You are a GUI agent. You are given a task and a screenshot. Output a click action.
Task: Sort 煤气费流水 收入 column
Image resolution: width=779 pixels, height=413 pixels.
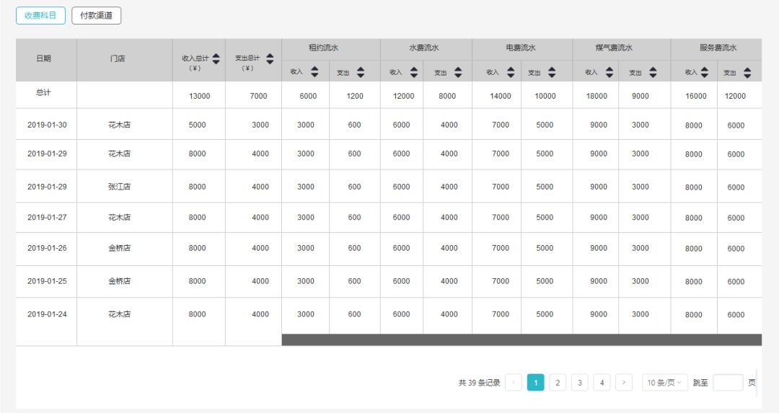pyautogui.click(x=609, y=73)
